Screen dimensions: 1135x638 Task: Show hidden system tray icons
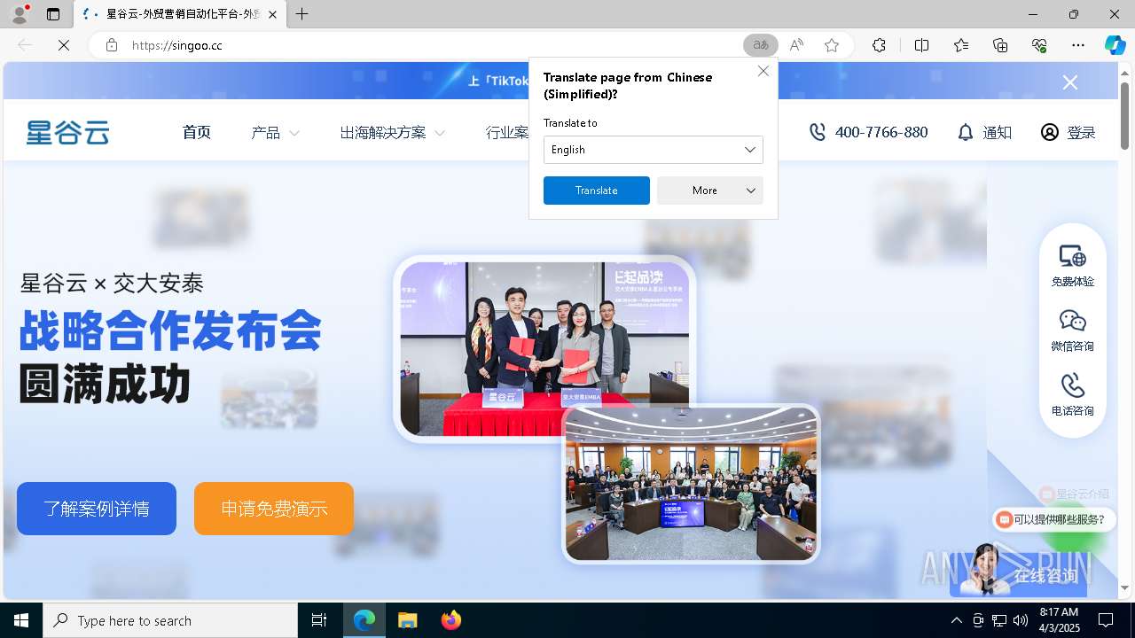(x=956, y=620)
